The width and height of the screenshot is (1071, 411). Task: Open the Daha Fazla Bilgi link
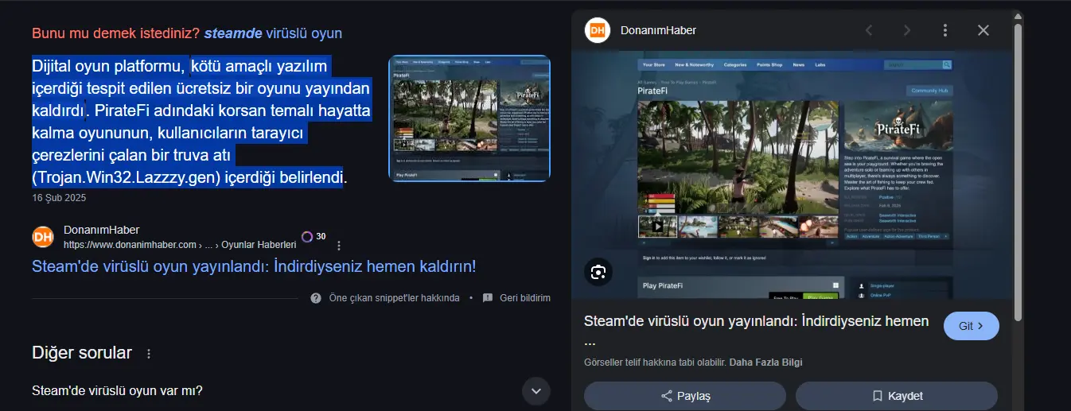765,363
